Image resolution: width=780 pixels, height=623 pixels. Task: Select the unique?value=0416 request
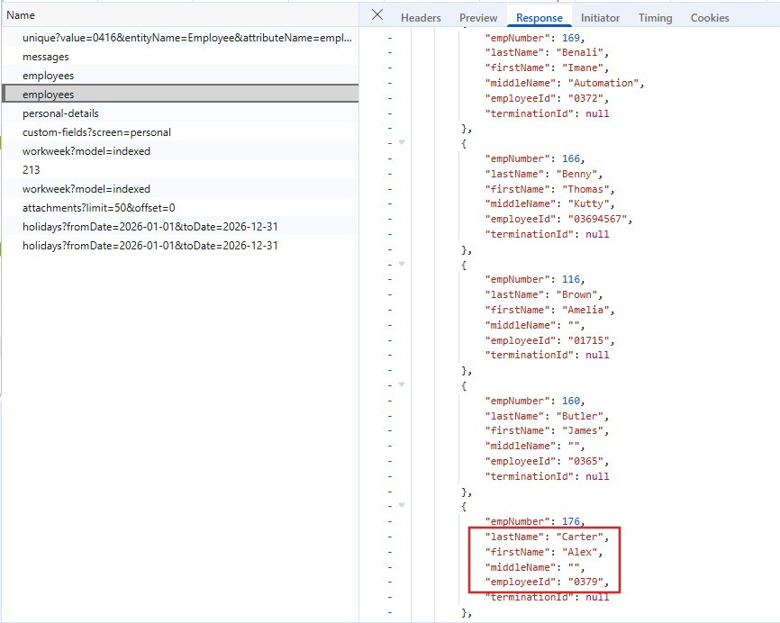tap(186, 38)
